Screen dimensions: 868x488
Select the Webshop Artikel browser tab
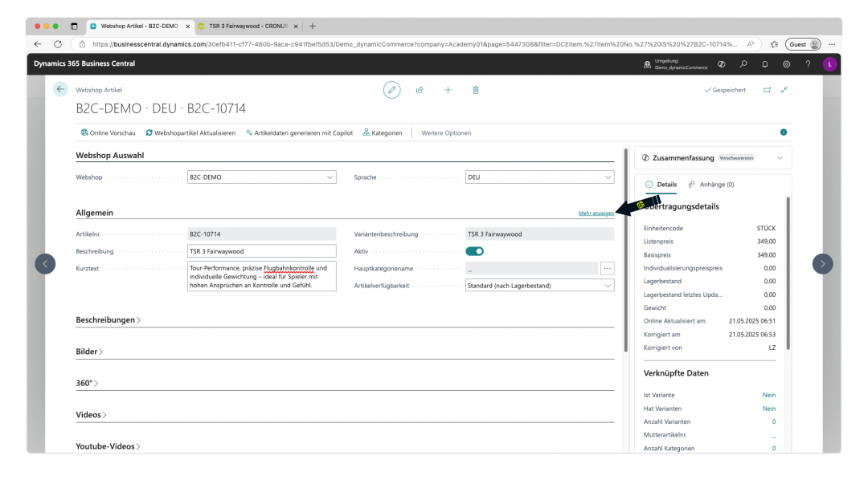tap(140, 26)
